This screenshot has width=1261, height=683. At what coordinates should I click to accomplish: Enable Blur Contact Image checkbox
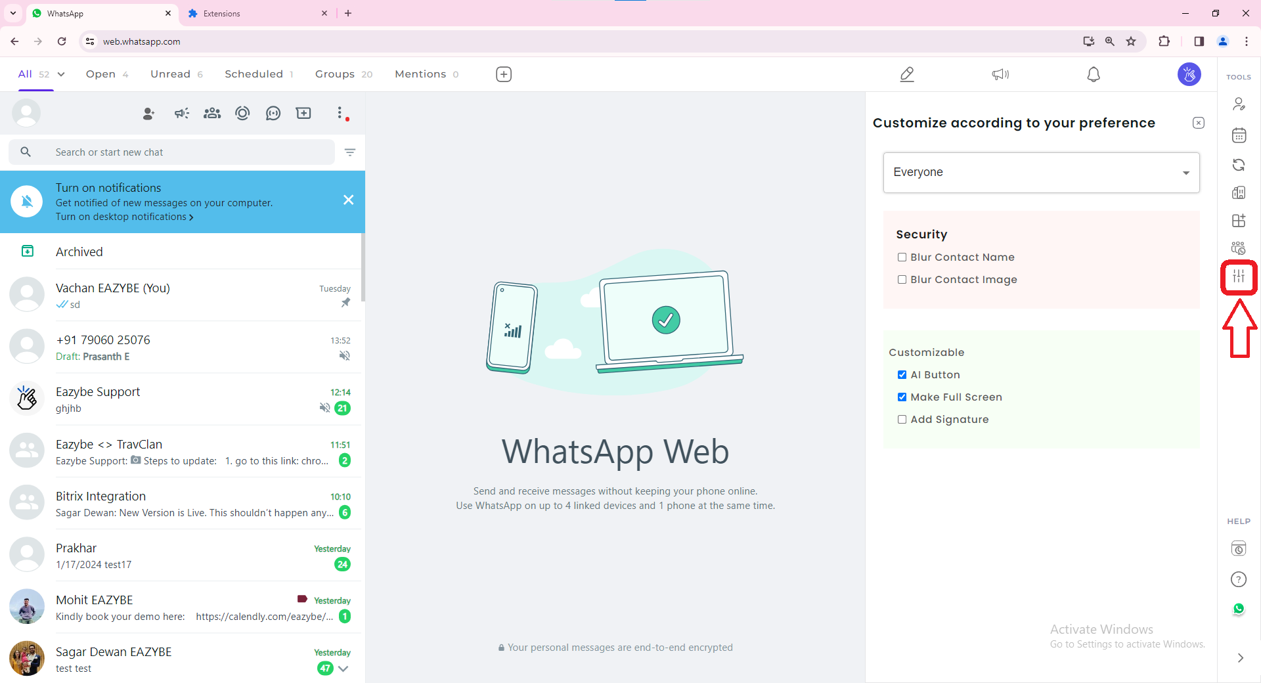pyautogui.click(x=902, y=280)
